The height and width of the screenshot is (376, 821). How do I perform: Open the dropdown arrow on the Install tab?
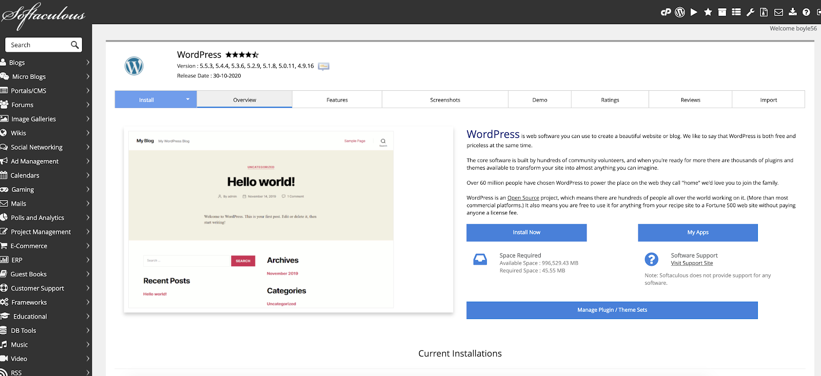point(188,100)
